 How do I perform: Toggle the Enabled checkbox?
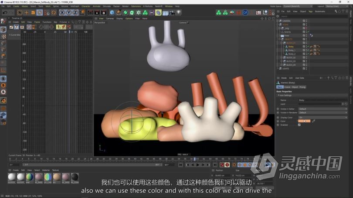pyautogui.click(x=299, y=125)
